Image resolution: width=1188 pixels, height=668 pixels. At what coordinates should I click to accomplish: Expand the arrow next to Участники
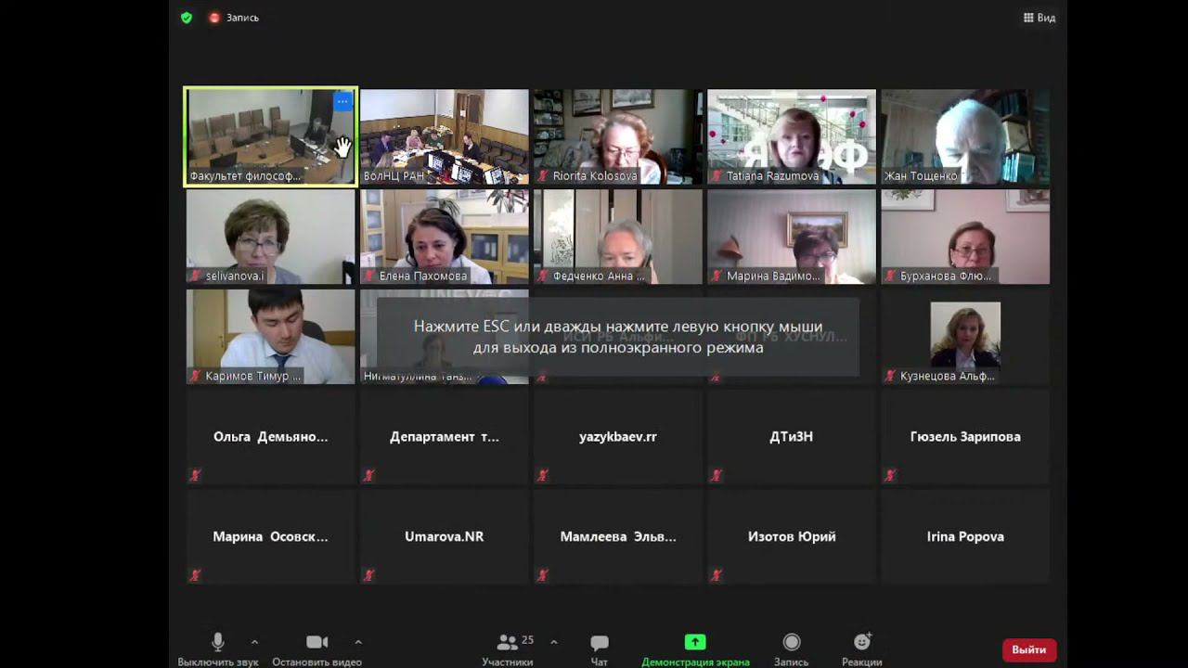click(x=554, y=642)
